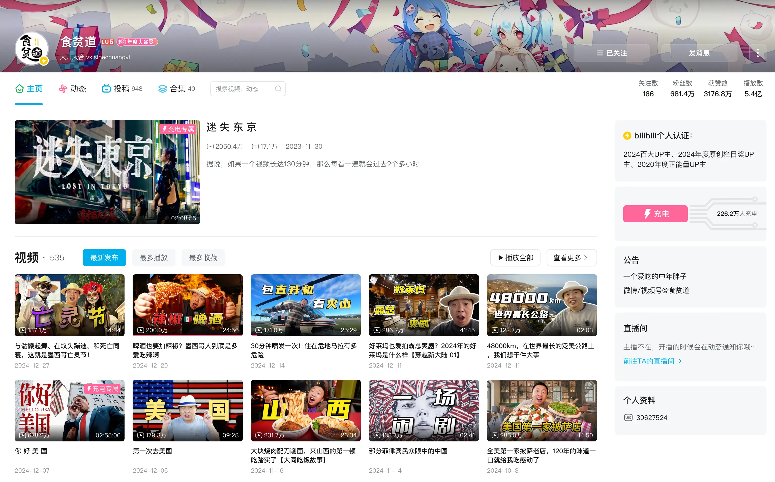This screenshot has width=775, height=482.
Task: Select the 最新发布 sort filter
Action: tap(104, 258)
